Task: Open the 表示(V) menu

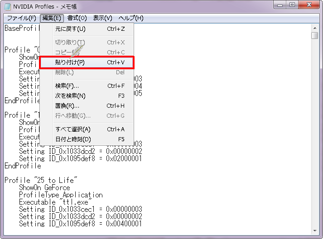Action: coord(102,18)
